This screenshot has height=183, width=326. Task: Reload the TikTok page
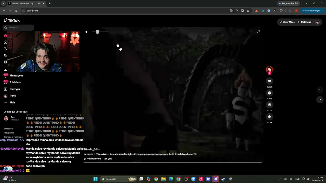[x=16, y=11]
